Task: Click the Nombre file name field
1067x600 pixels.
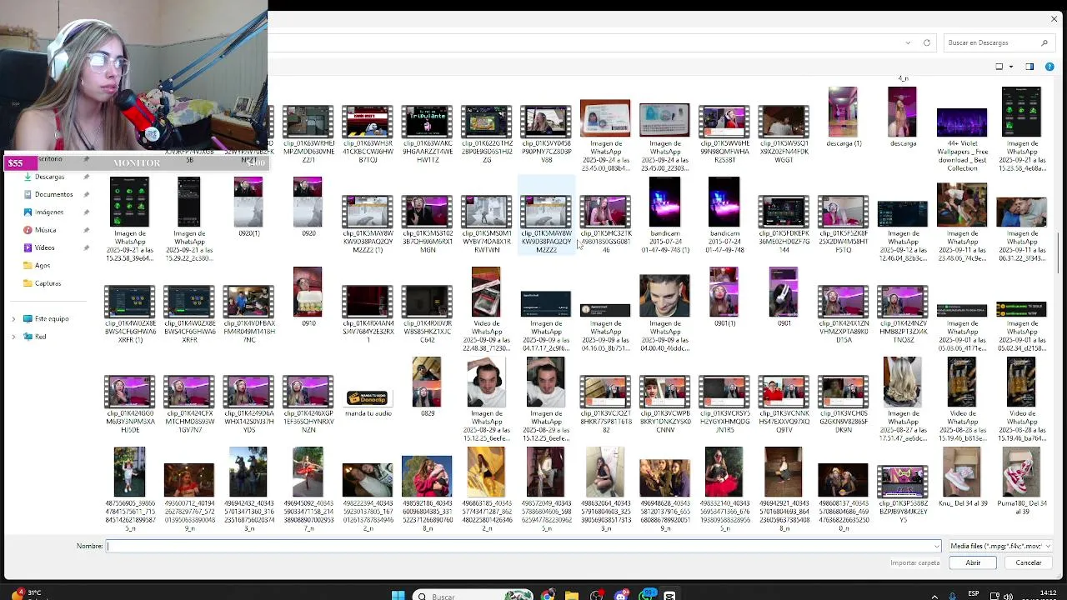Action: 522,547
